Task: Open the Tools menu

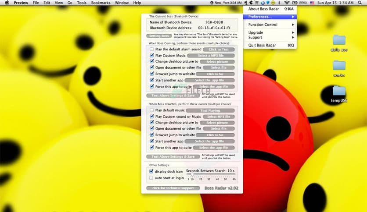Action: (82, 3)
